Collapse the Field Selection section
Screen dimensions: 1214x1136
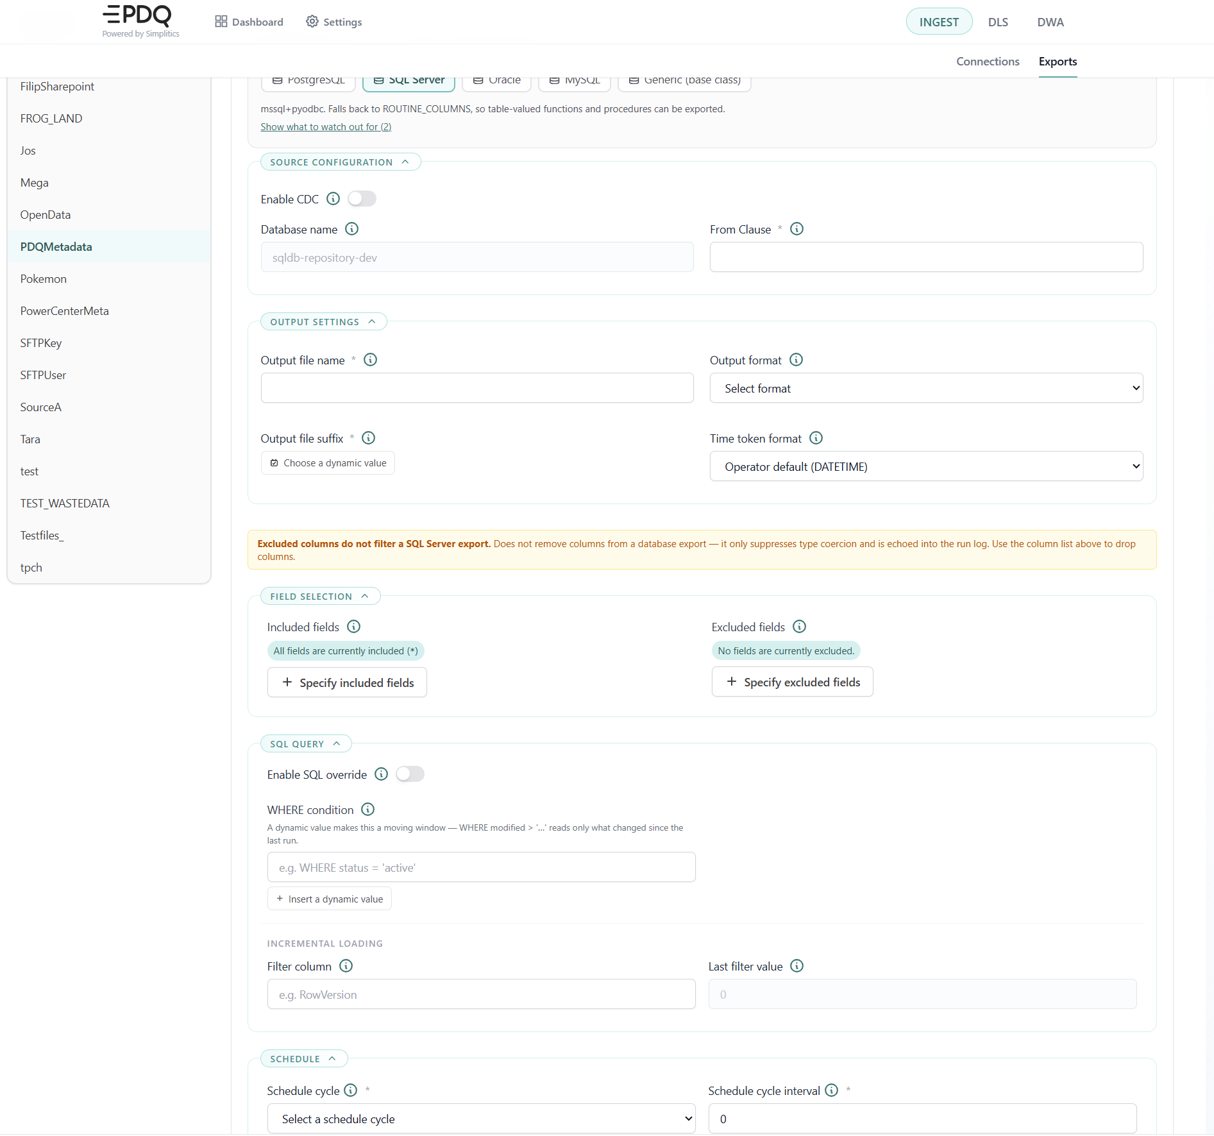click(320, 597)
